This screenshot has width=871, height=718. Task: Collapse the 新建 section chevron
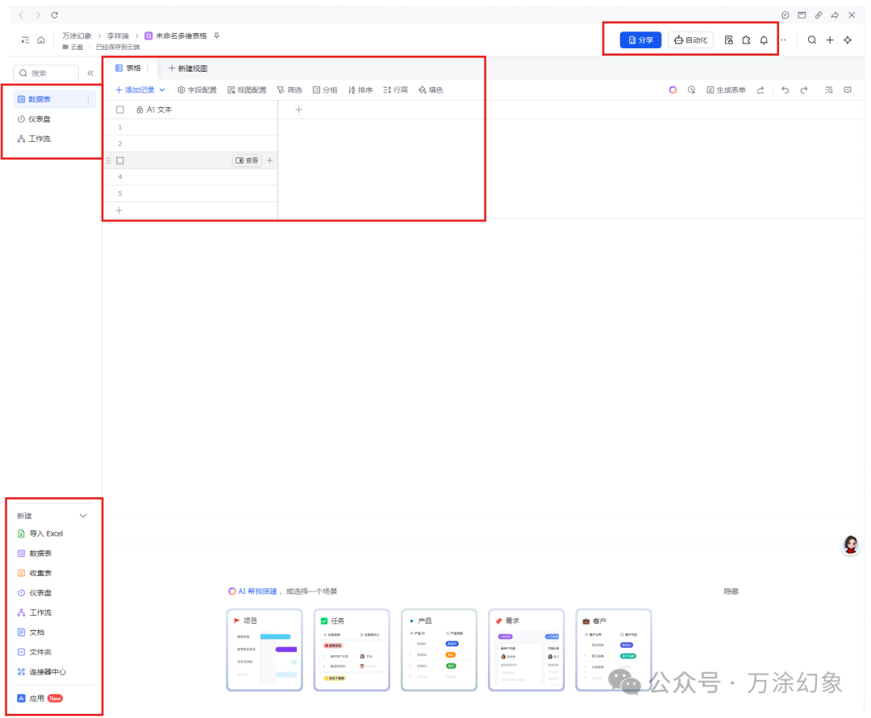tap(82, 515)
